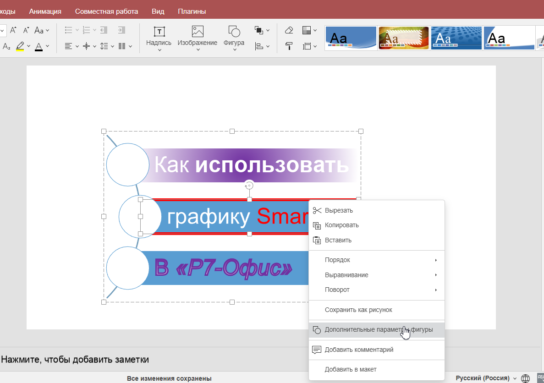
Task: Click the SmartArt rotation handle
Action: (249, 186)
